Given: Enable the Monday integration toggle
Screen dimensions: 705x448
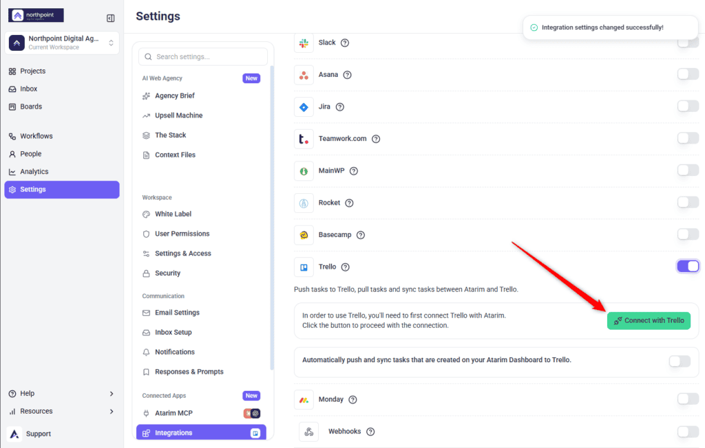Looking at the screenshot, I should coord(688,399).
